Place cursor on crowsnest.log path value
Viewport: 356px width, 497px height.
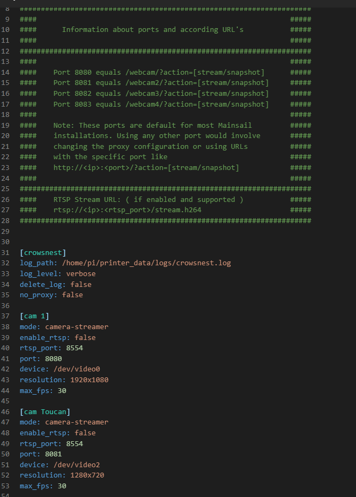point(146,263)
